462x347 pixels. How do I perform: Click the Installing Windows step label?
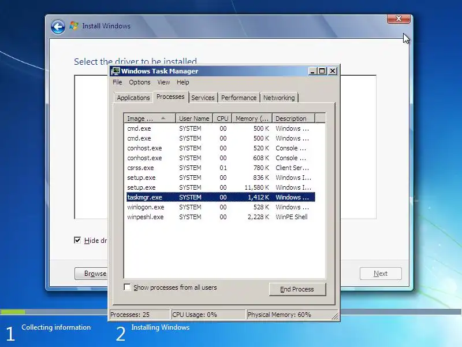pos(161,327)
